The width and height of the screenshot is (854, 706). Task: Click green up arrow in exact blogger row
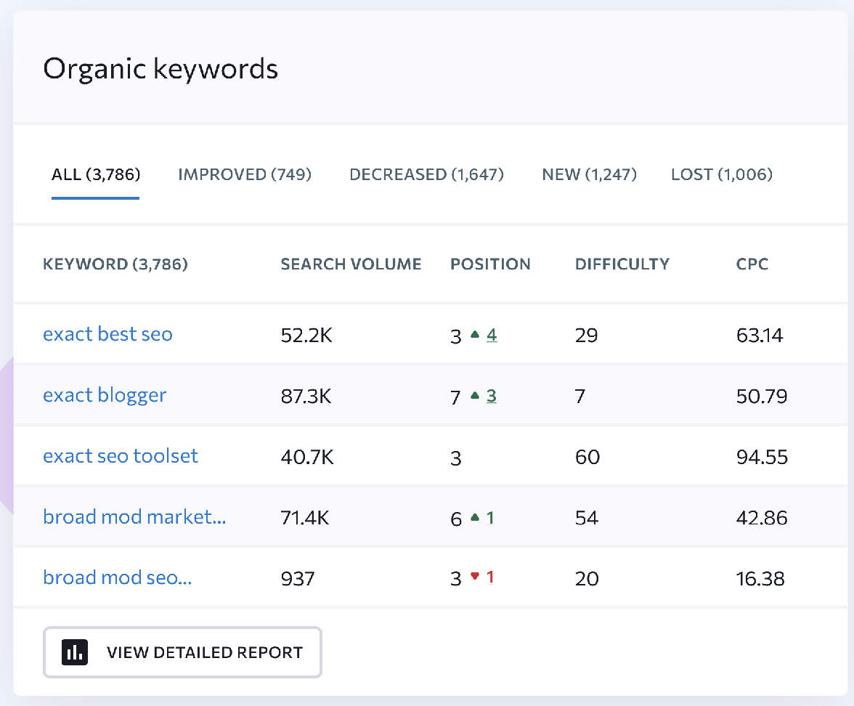[x=475, y=395]
